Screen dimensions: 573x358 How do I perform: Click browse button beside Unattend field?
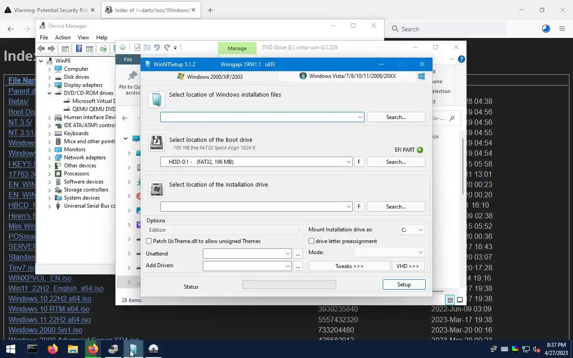pyautogui.click(x=298, y=254)
